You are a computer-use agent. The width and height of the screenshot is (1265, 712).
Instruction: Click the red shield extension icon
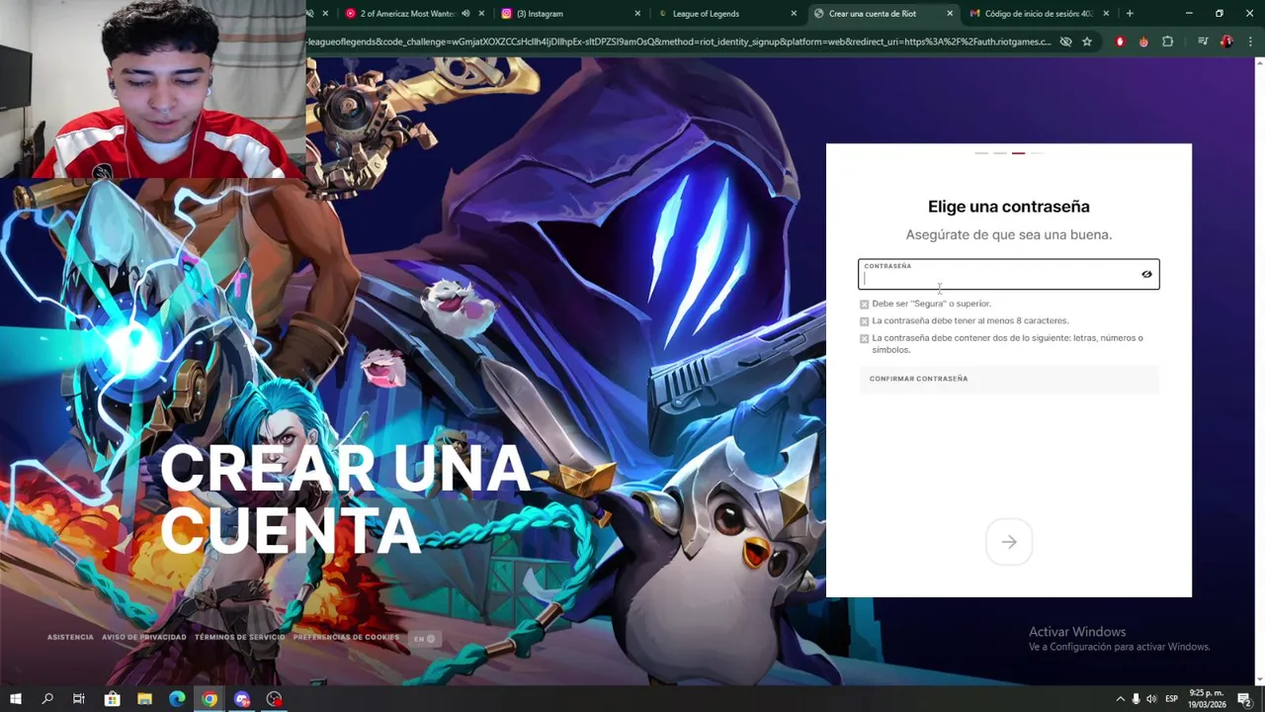point(1120,42)
